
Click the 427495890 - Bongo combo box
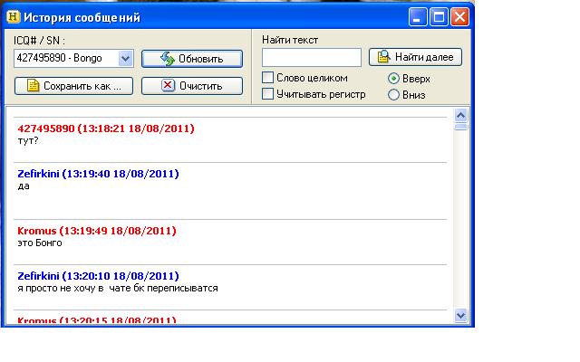[x=73, y=58]
